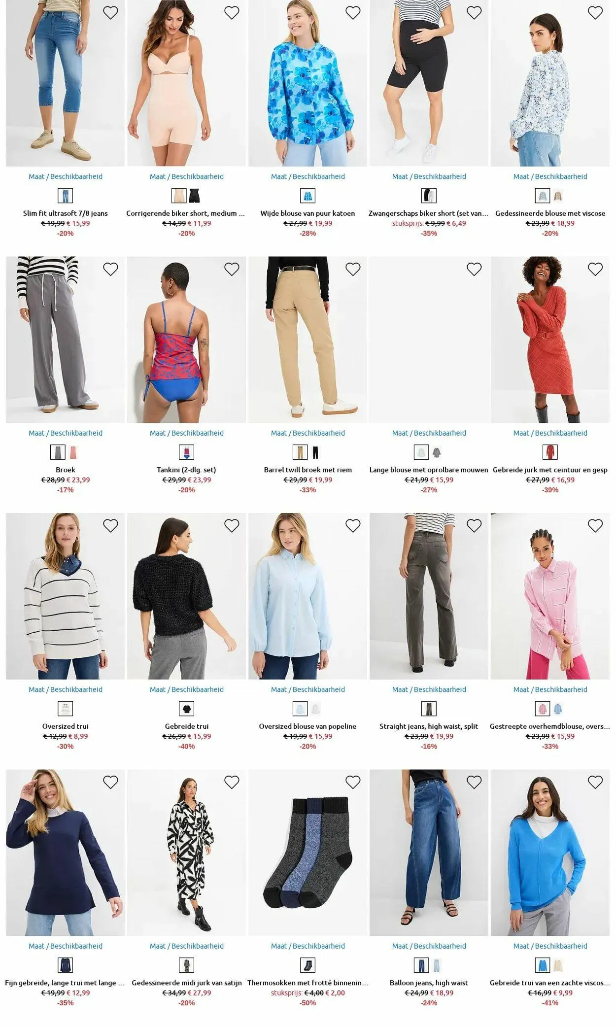Open Zwangerschaps biker short product title

click(429, 213)
